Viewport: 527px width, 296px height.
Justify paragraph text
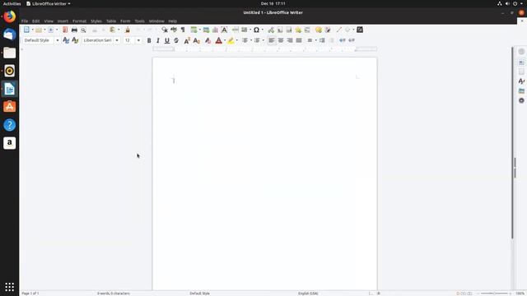[x=299, y=40]
